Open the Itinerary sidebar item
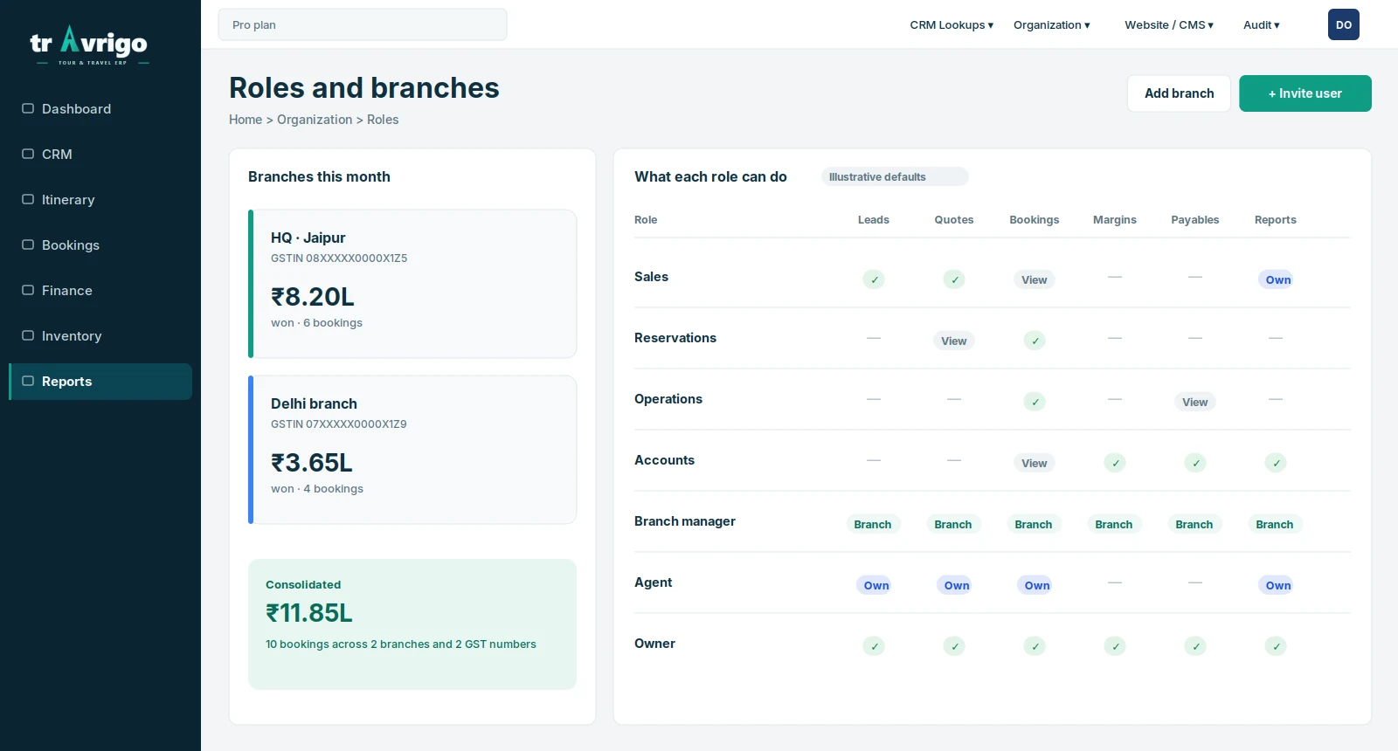 [x=100, y=200]
